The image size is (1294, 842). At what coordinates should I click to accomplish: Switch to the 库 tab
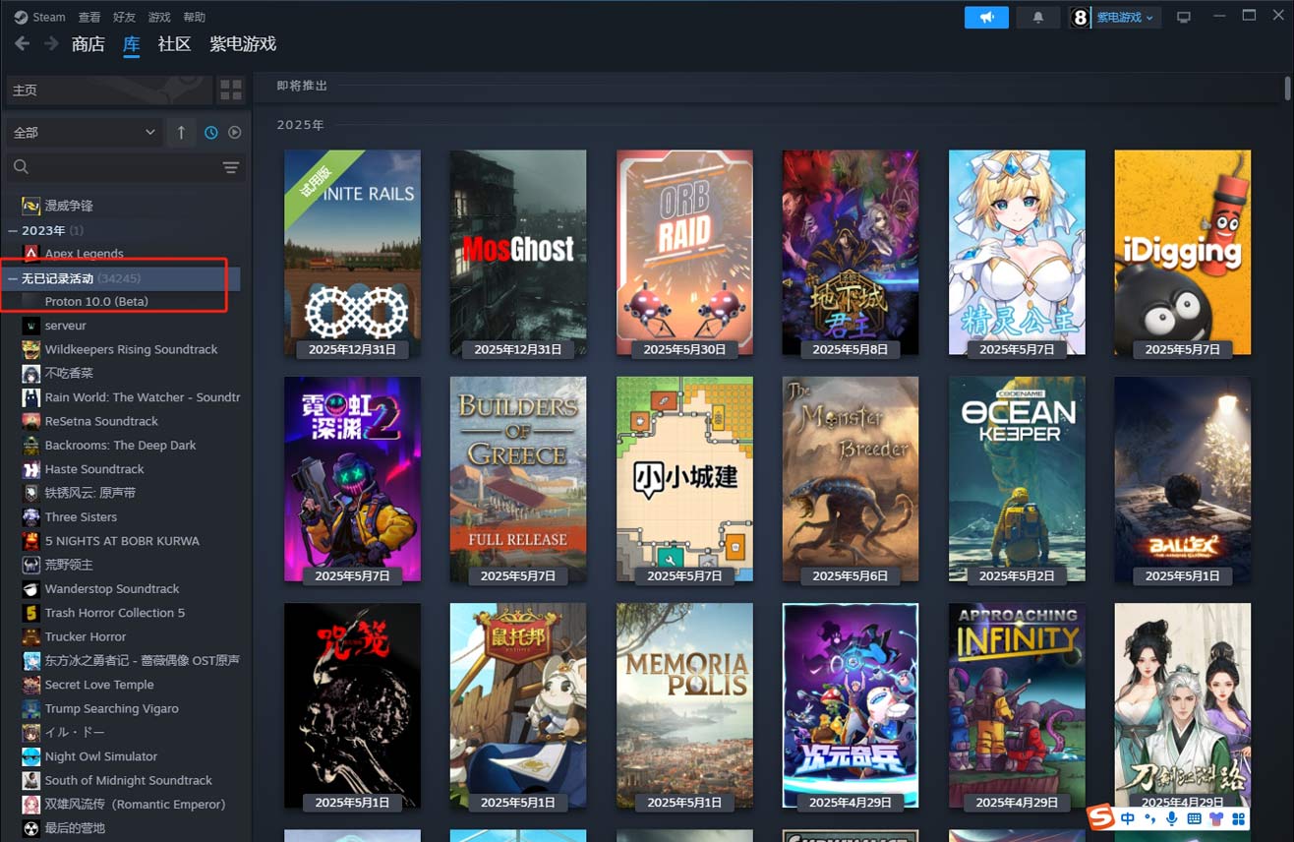pyautogui.click(x=131, y=44)
